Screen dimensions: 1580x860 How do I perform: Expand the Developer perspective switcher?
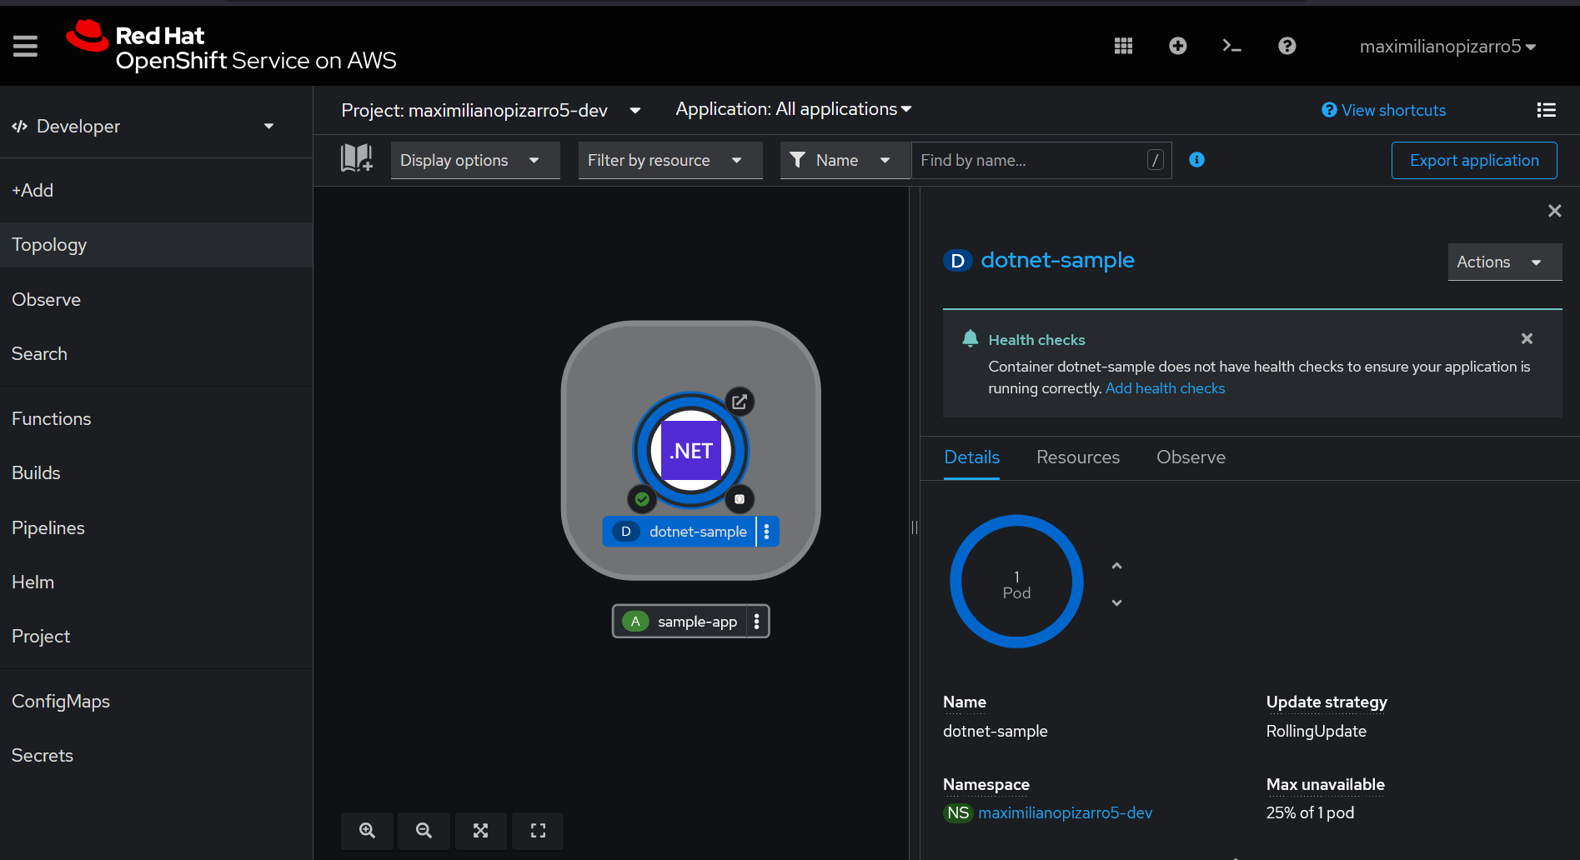coord(143,126)
